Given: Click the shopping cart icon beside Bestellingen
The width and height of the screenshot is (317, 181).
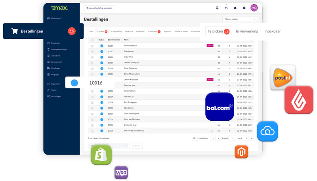Looking at the screenshot, I should [x=15, y=31].
